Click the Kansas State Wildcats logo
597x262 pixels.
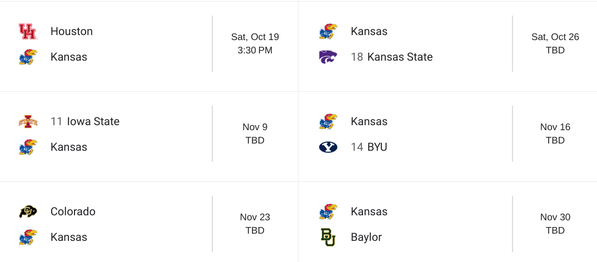click(328, 57)
